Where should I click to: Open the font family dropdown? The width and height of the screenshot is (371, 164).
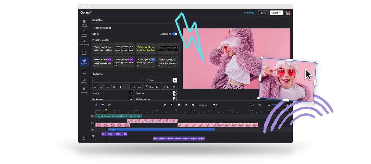[119, 80]
